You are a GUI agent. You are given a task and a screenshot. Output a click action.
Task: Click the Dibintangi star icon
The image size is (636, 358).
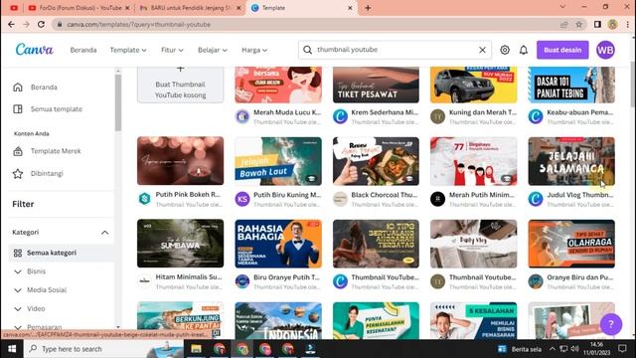[18, 174]
